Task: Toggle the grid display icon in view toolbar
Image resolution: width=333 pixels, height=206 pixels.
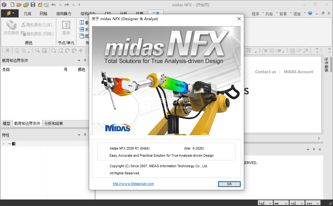Action: tap(292, 51)
